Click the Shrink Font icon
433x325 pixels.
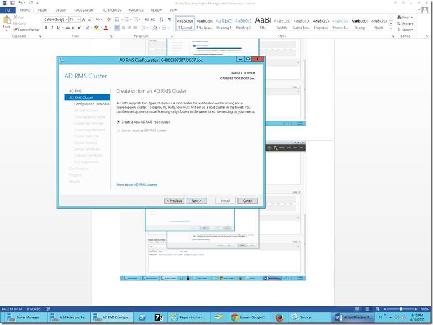[89, 20]
